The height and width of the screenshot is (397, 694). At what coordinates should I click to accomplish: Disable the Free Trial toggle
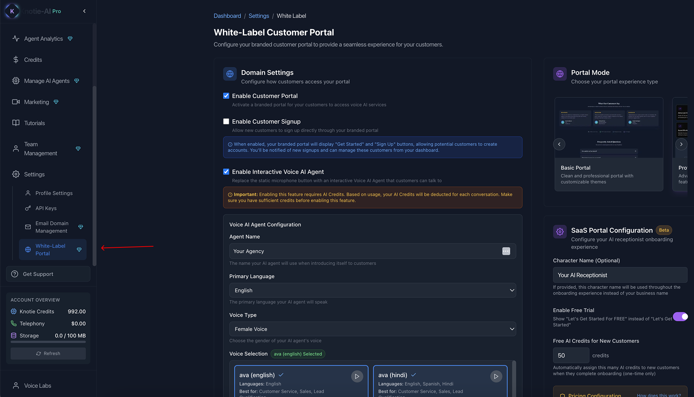tap(680, 316)
